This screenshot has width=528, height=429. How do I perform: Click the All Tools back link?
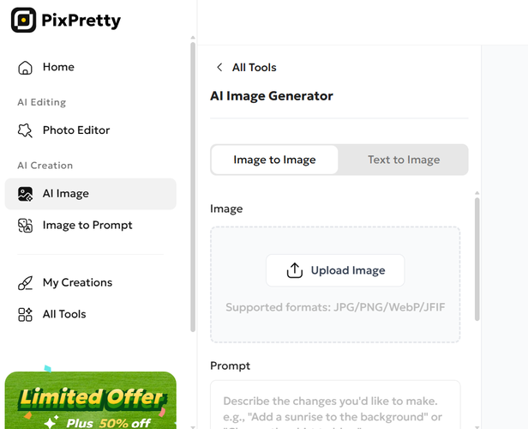click(x=254, y=68)
